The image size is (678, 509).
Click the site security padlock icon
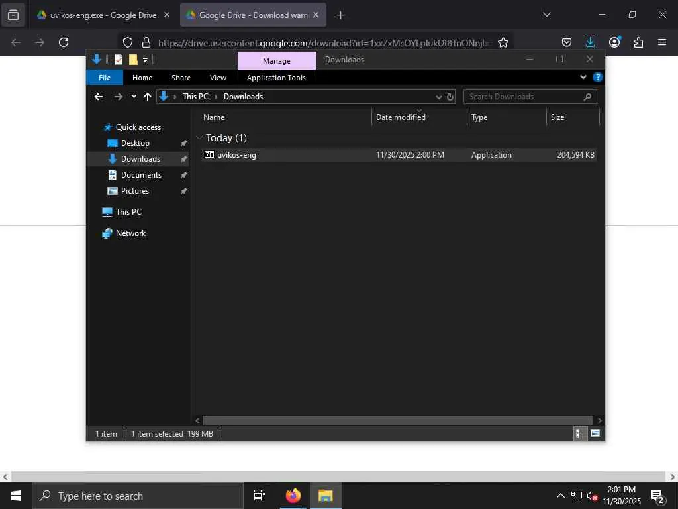click(146, 42)
